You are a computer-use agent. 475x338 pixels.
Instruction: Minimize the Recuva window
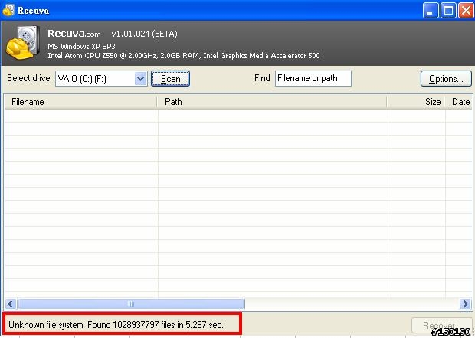pos(430,11)
